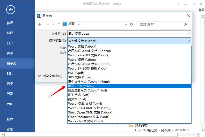Refresh the current folder location
The image size is (205, 137).
tap(131, 24)
